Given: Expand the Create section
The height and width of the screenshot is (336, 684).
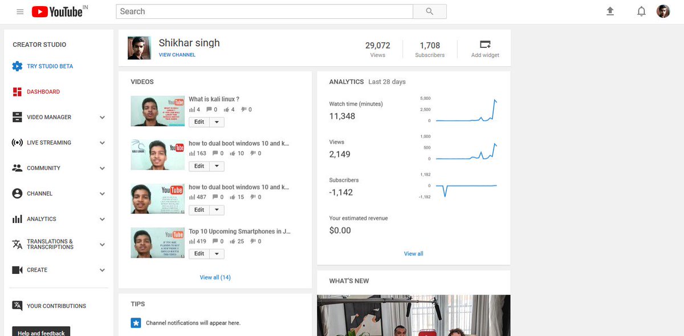Looking at the screenshot, I should point(103,270).
